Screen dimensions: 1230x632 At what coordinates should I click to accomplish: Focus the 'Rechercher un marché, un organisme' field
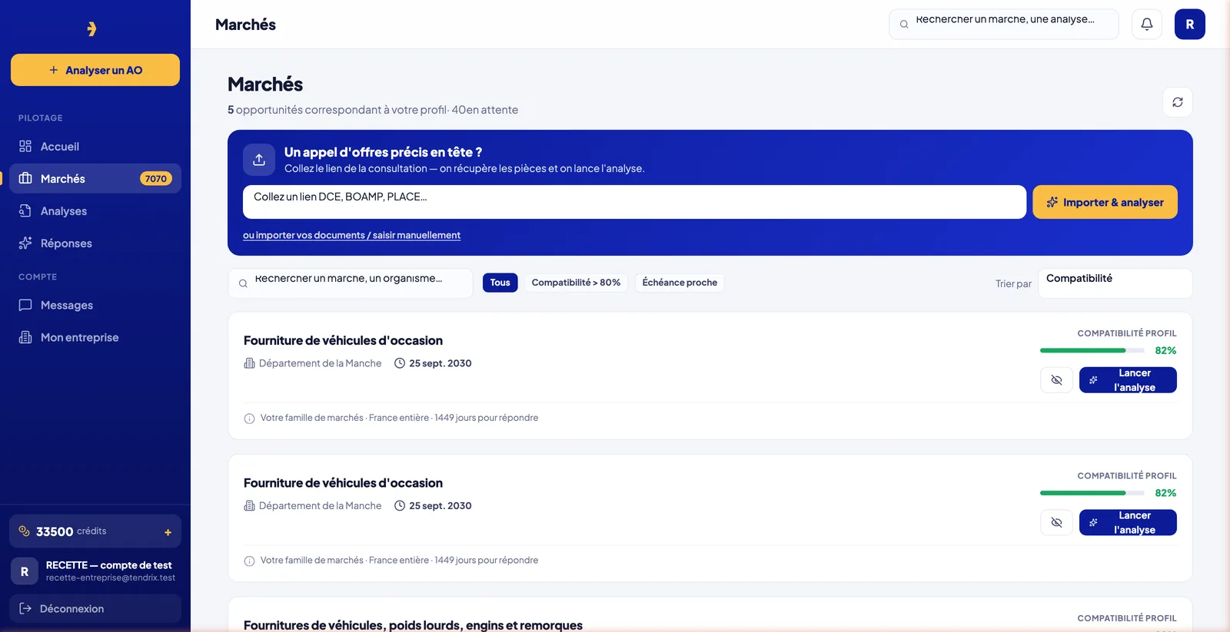[x=350, y=283]
